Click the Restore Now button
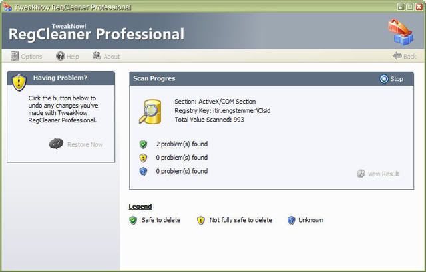This screenshot has height=272, width=426. click(x=76, y=144)
